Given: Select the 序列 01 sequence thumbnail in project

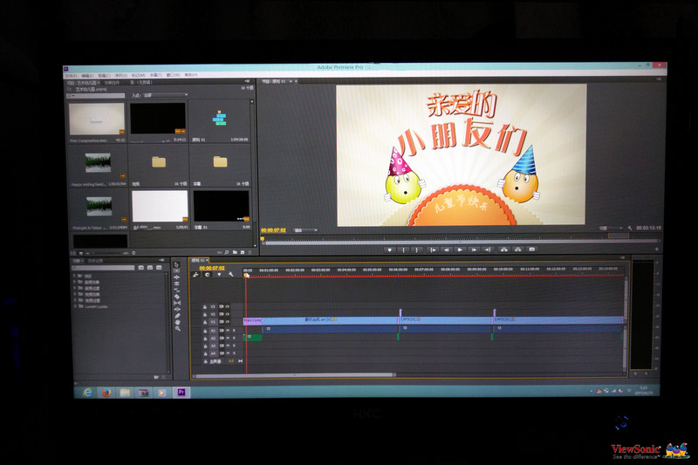Looking at the screenshot, I should click(x=220, y=120).
